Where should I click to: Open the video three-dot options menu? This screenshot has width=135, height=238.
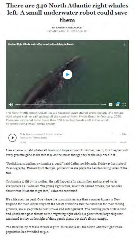pyautogui.click(x=124, y=45)
